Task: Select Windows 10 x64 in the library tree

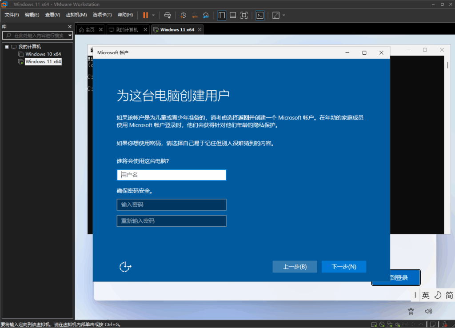Action: [43, 54]
